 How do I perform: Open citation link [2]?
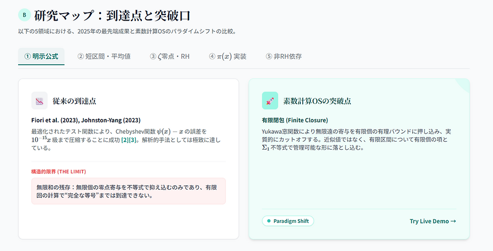[x=125, y=140]
